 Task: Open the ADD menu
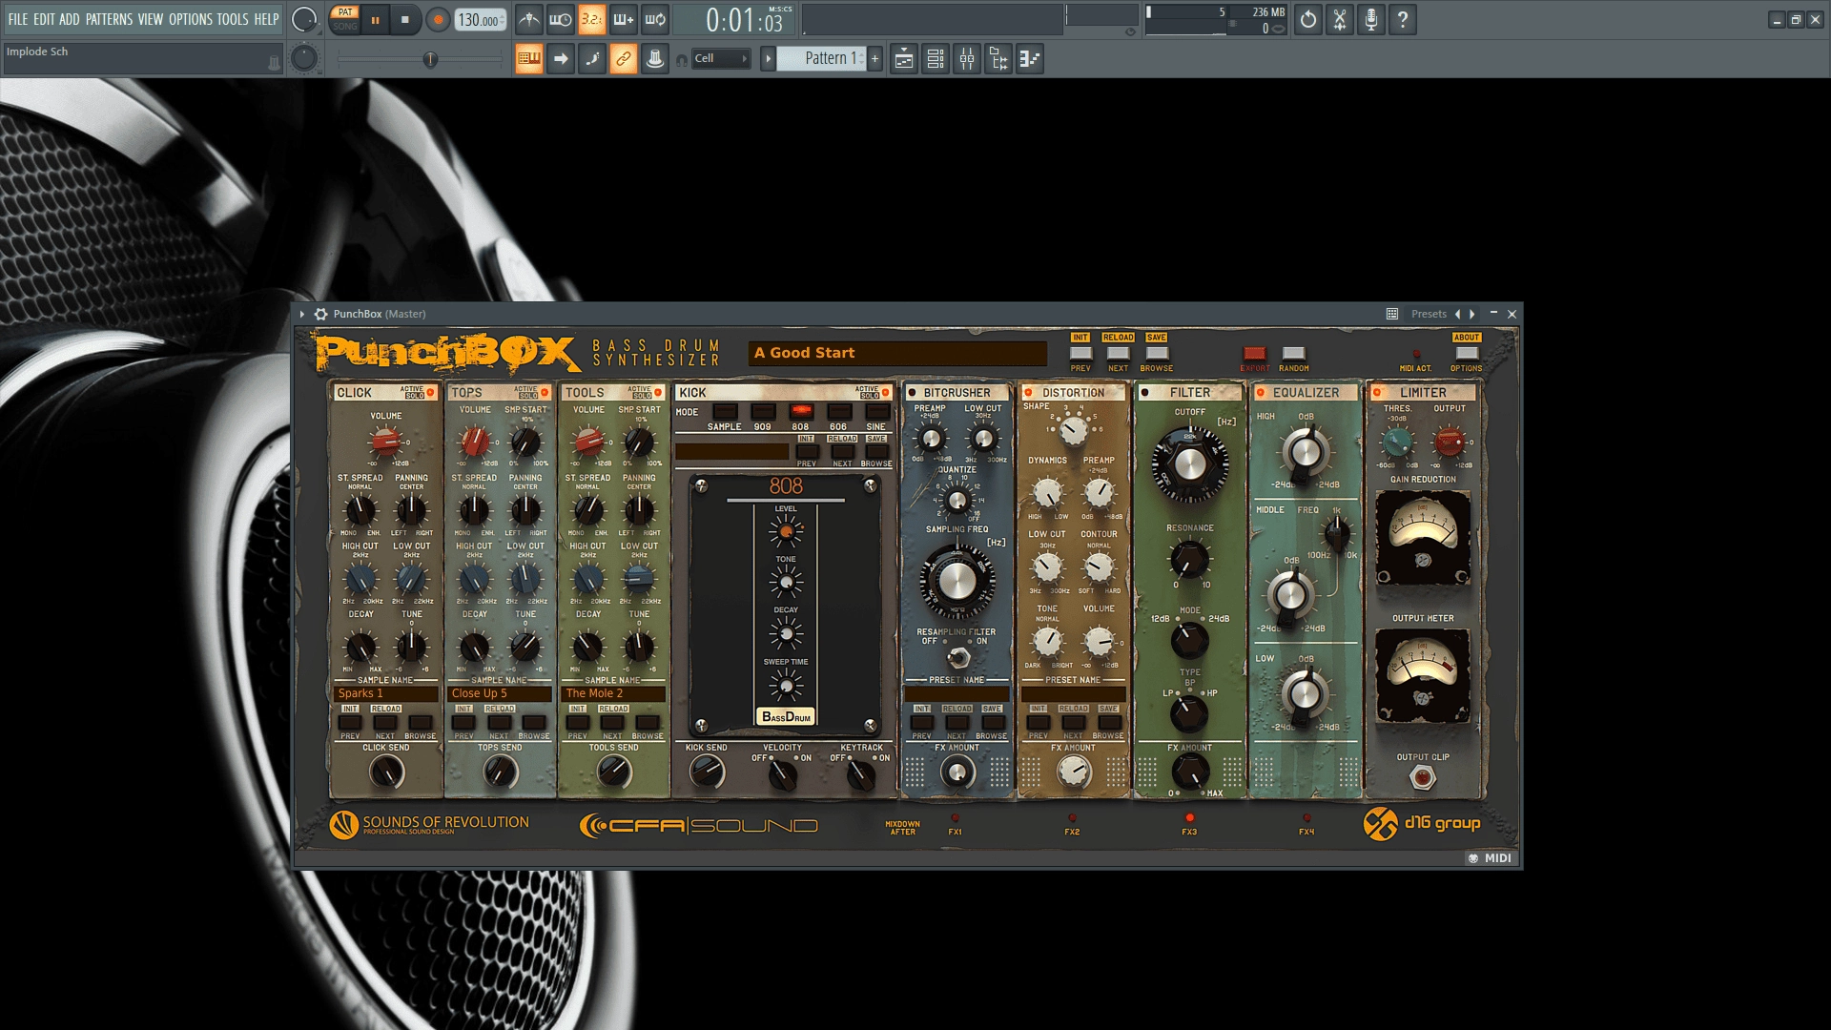point(70,19)
